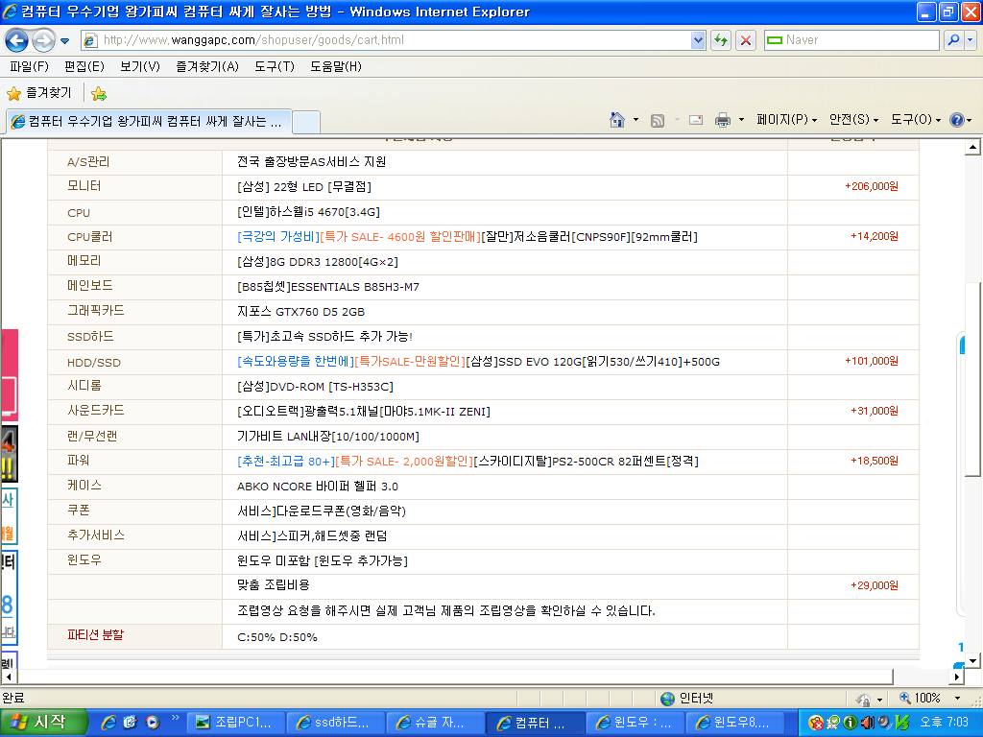Click the read mail envelope icon
This screenshot has height=737, width=983.
(x=696, y=120)
